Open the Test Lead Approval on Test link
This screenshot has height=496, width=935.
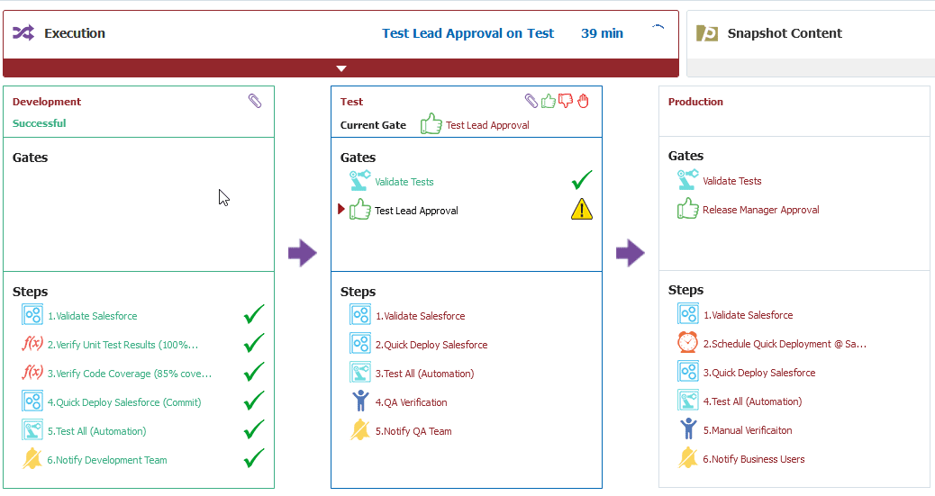tap(468, 33)
